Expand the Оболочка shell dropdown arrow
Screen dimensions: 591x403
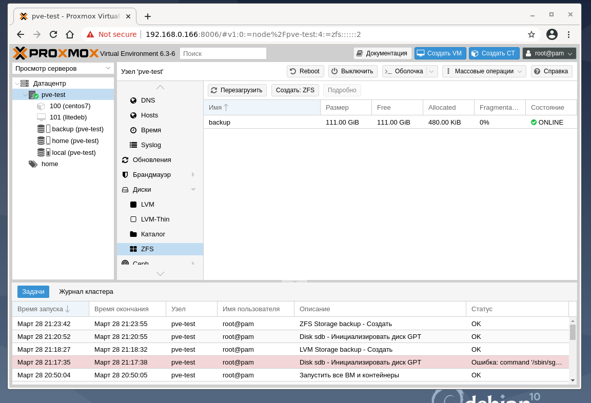[x=432, y=71]
